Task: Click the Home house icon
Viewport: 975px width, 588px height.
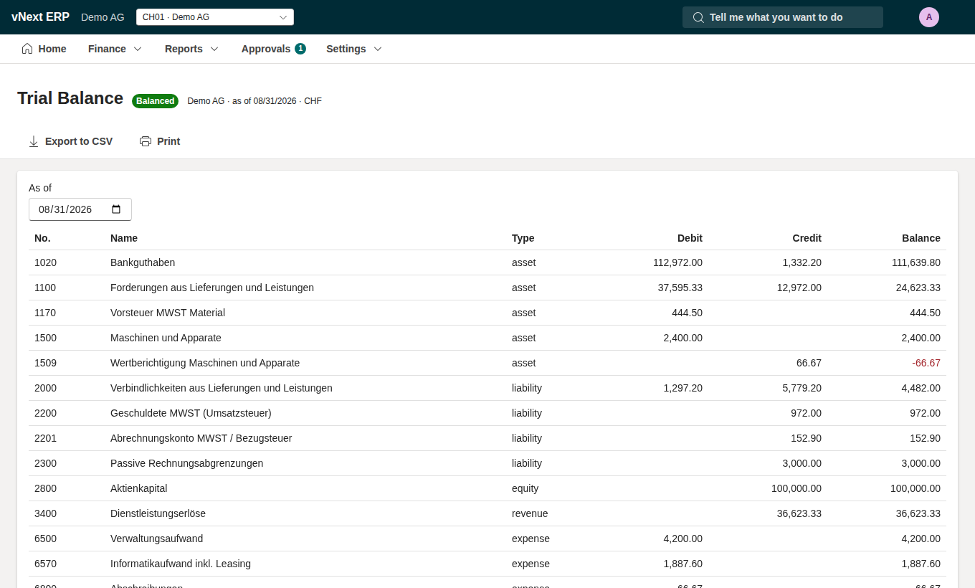Action: click(x=27, y=49)
